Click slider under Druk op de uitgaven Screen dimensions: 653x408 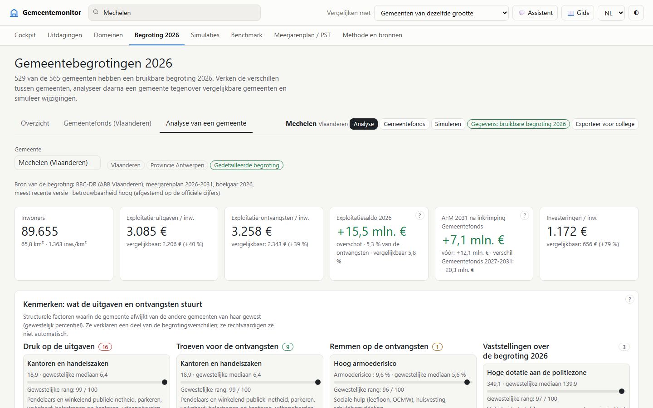[x=97, y=382]
